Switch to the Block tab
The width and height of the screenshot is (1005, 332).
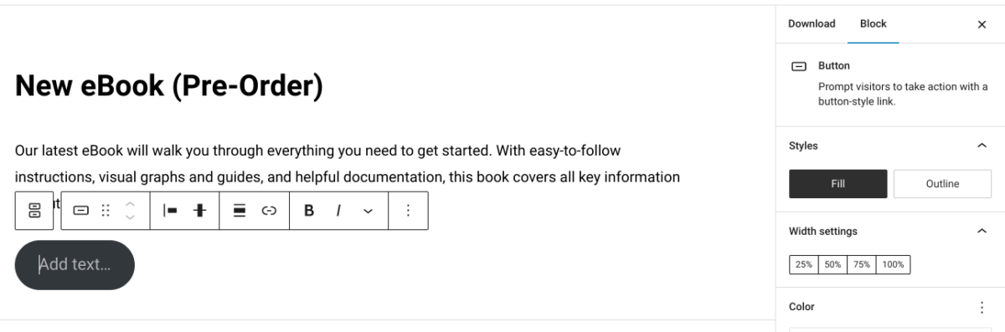(x=873, y=23)
